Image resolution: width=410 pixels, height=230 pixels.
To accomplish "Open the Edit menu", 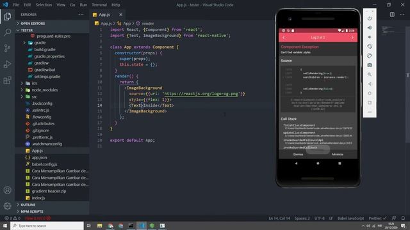I will coord(27,4).
